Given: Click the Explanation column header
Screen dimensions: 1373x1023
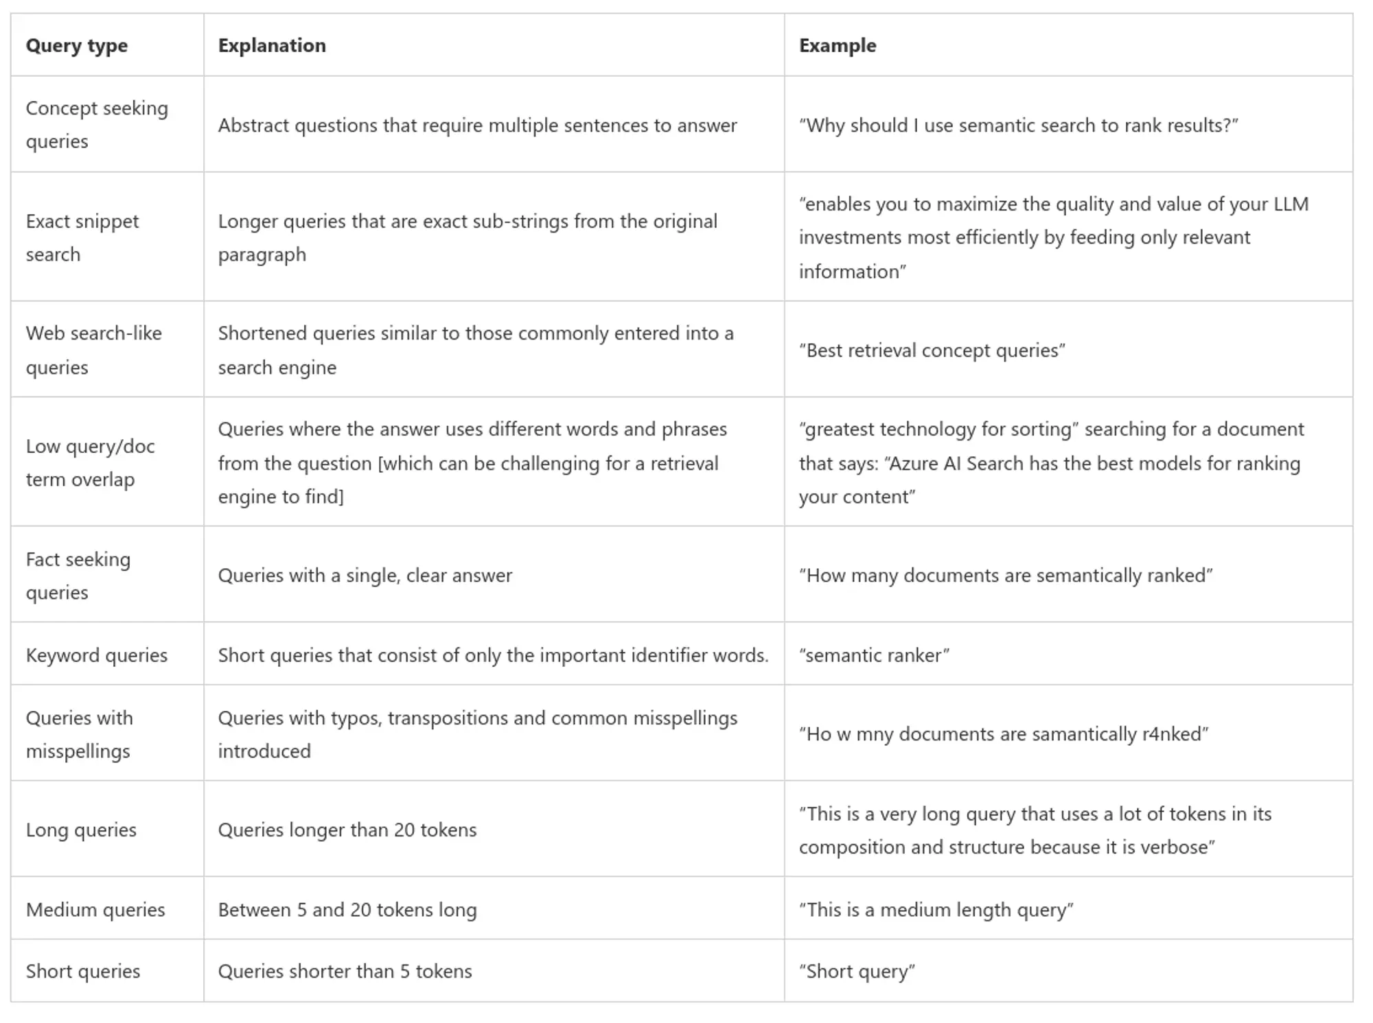Looking at the screenshot, I should coord(272,46).
